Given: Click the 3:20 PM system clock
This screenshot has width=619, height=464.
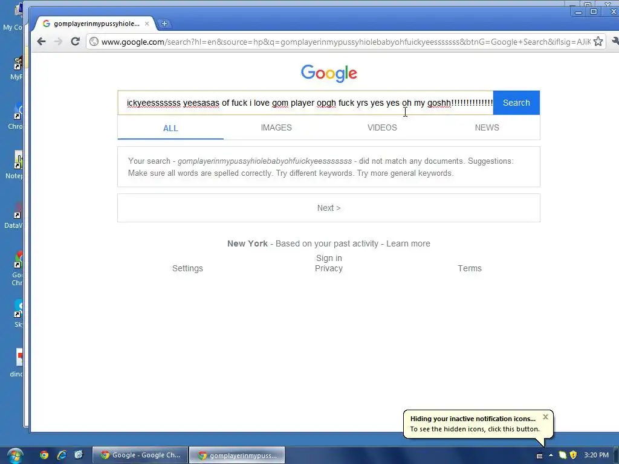Looking at the screenshot, I should click(597, 455).
